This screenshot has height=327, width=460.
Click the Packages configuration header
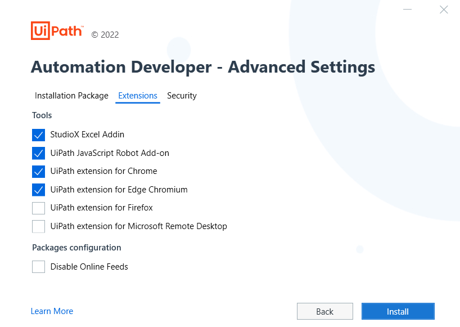pos(76,248)
